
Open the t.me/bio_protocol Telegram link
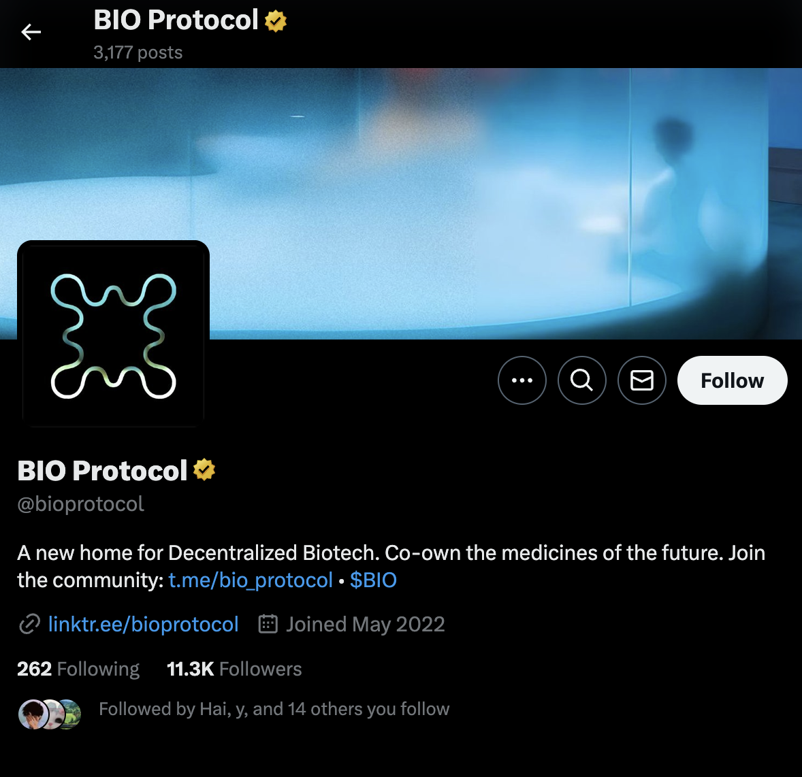pos(250,580)
